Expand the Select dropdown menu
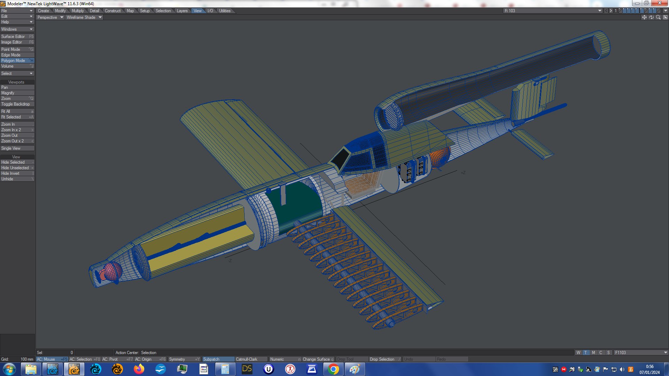This screenshot has height=376, width=669. (x=17, y=73)
